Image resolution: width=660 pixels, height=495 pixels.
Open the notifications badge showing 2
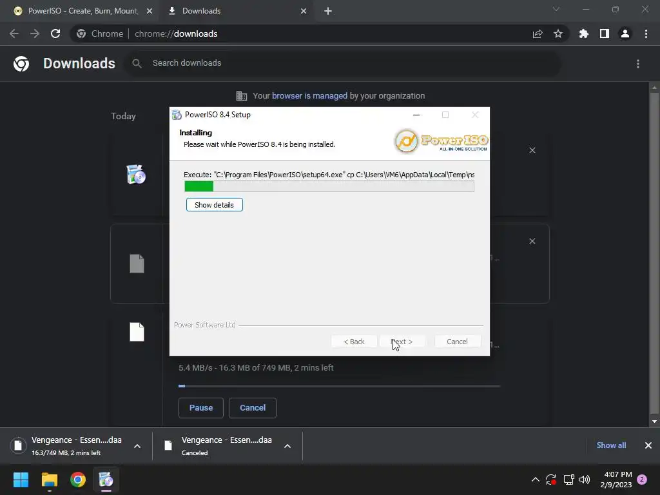[642, 480]
